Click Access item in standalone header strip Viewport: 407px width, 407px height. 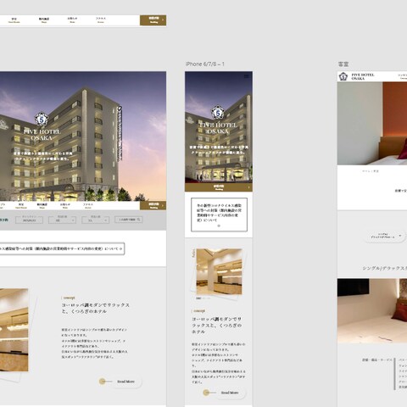(101, 20)
